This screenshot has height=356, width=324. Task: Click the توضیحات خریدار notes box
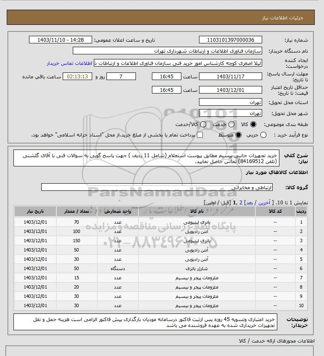(x=145, y=322)
